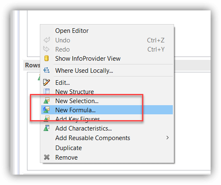Screen dimensions: 221x185
Task: Click the pencil Edit icon
Action: (47, 82)
